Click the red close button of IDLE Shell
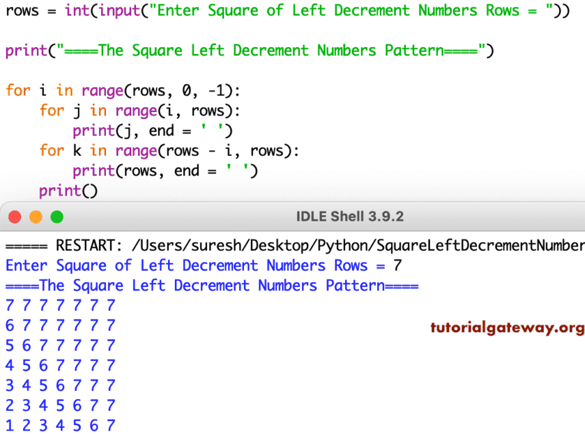Viewport: 585px width, 434px height. tap(15, 217)
